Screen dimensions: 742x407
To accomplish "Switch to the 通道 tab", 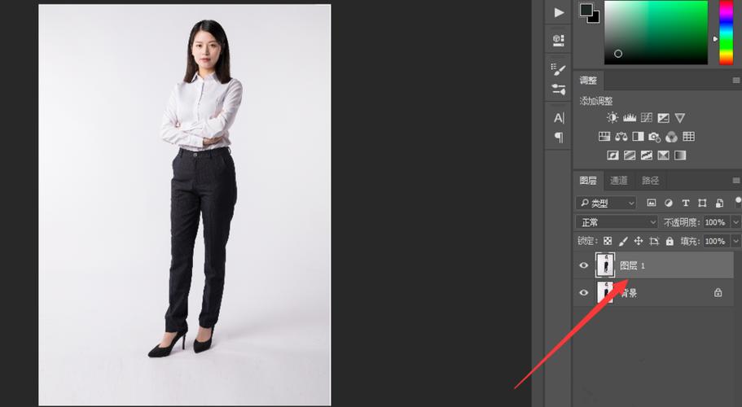I will point(618,181).
